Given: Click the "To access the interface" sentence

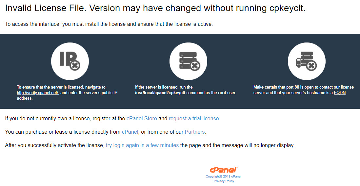Looking at the screenshot, I should pyautogui.click(x=109, y=24).
